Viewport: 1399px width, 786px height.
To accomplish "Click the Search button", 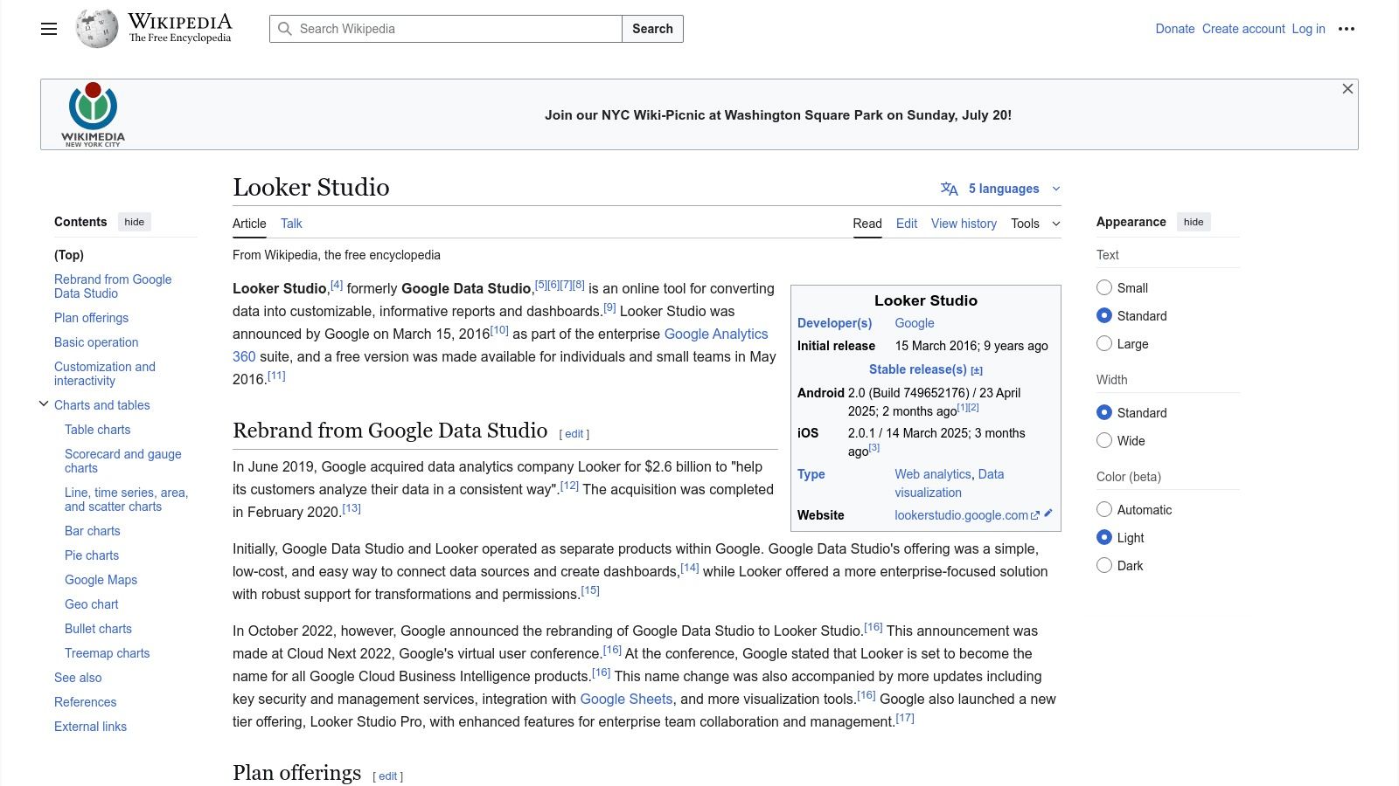I will tap(652, 29).
